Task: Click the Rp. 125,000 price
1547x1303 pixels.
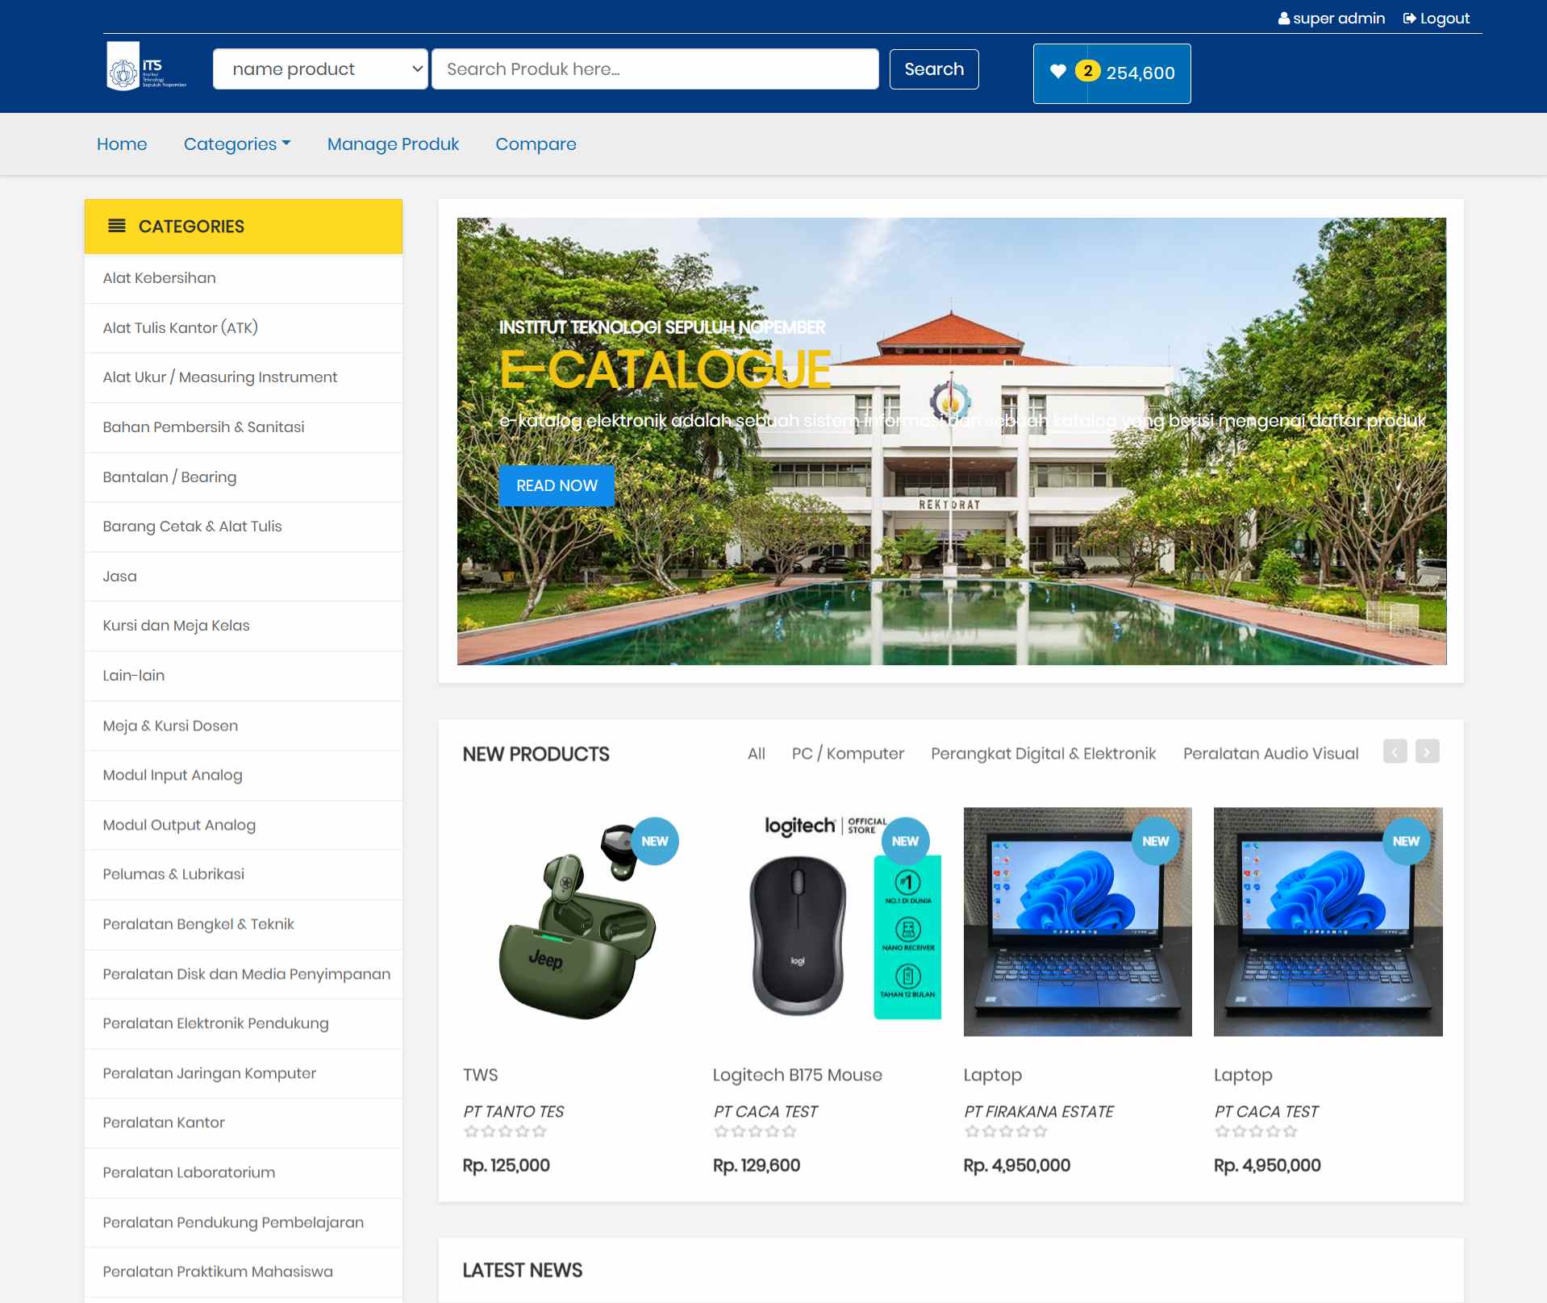Action: pyautogui.click(x=506, y=1165)
